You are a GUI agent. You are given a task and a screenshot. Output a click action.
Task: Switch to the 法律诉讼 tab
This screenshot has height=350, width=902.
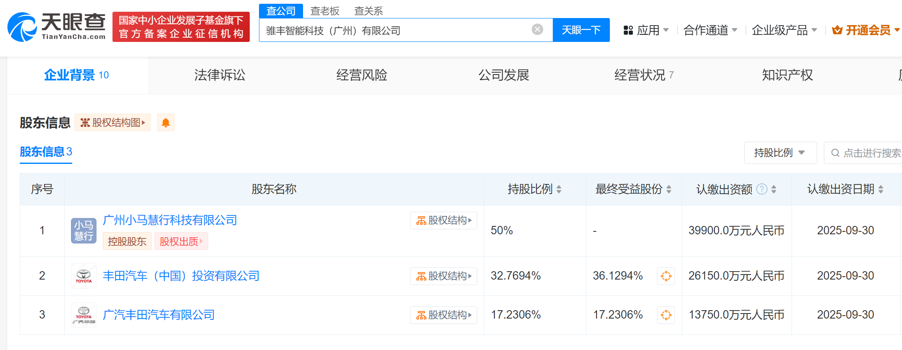220,75
